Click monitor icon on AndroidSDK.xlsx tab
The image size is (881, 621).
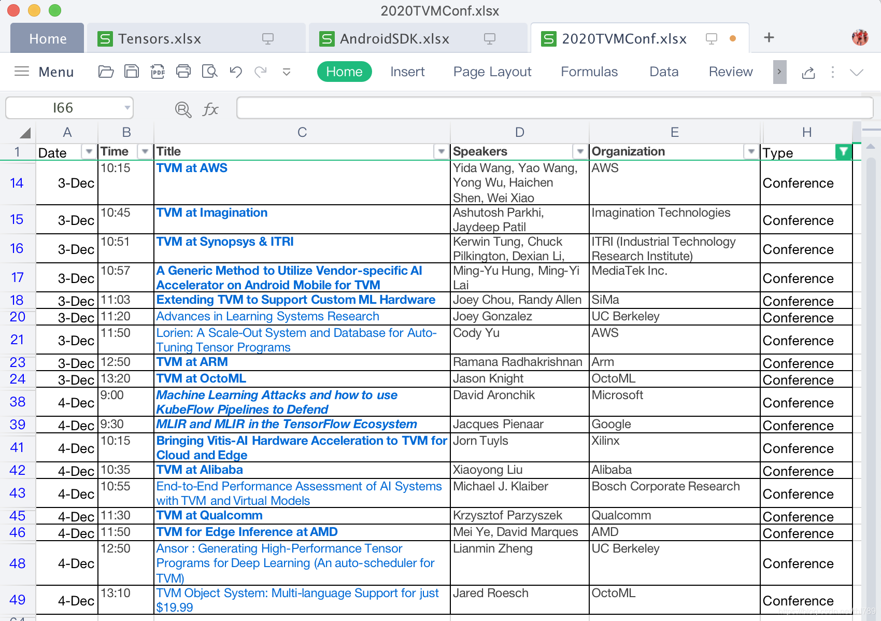pos(490,38)
